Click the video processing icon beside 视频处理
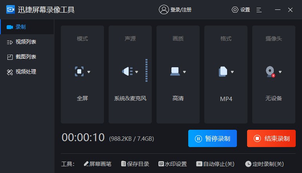 tap(10, 72)
